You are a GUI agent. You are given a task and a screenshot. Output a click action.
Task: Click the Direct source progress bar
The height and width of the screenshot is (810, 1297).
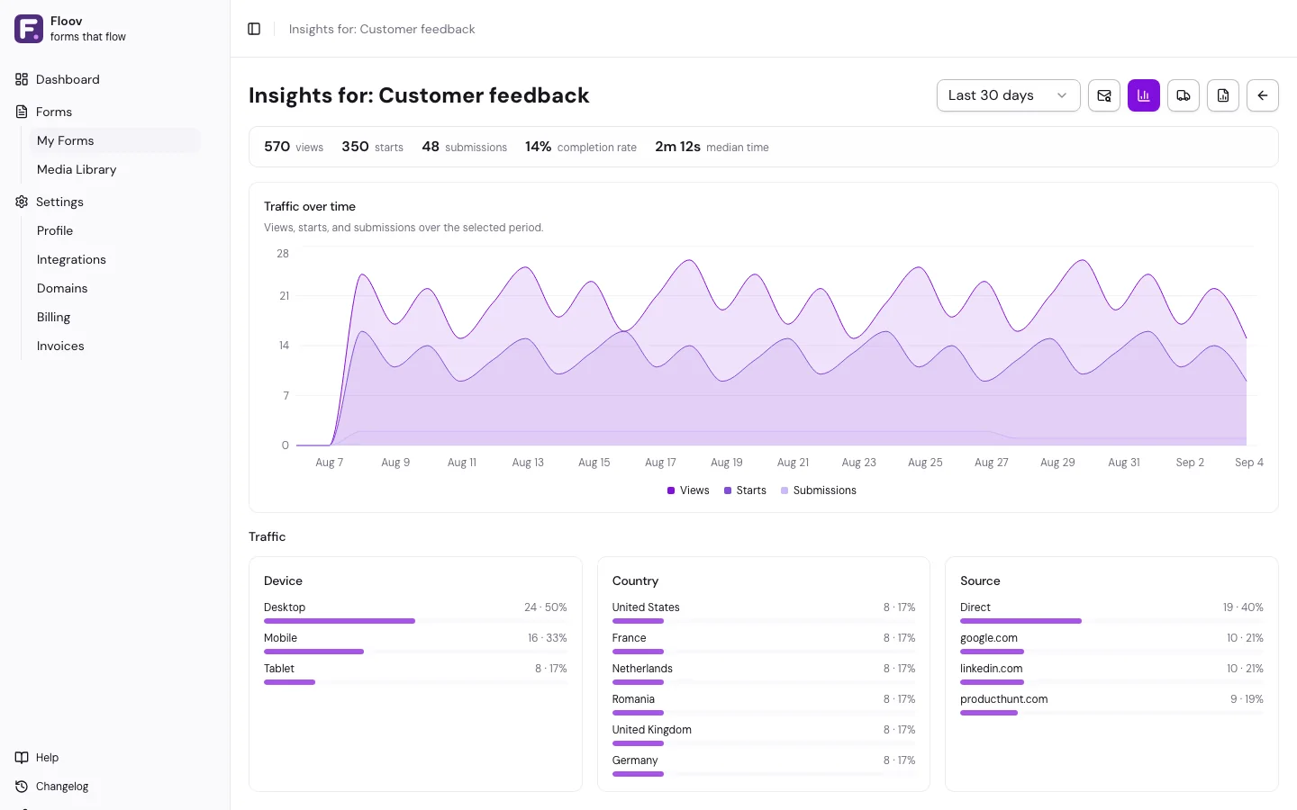tap(1111, 621)
